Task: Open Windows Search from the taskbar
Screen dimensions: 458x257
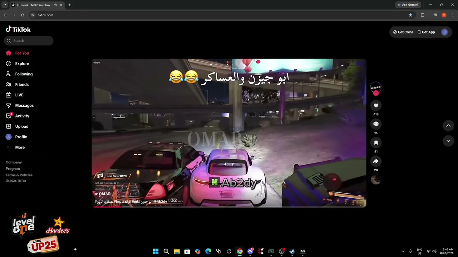Action: [166, 251]
